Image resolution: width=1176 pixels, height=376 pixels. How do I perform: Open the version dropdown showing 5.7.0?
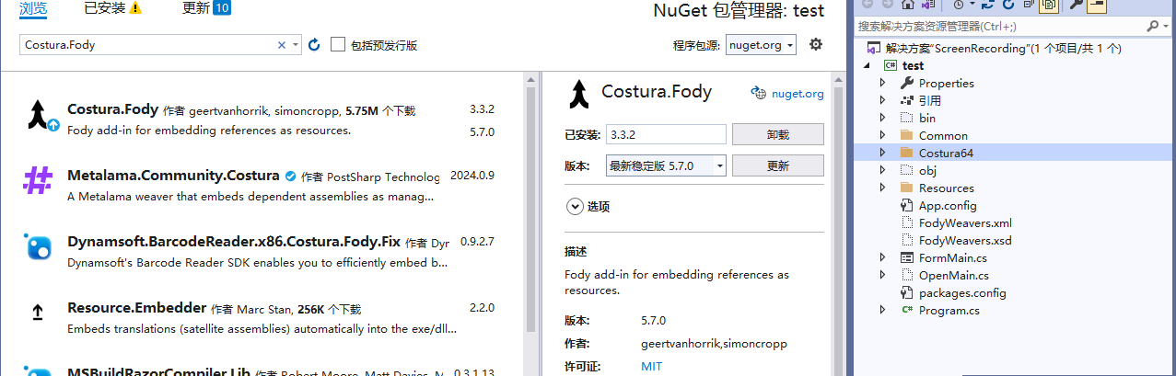coord(666,165)
